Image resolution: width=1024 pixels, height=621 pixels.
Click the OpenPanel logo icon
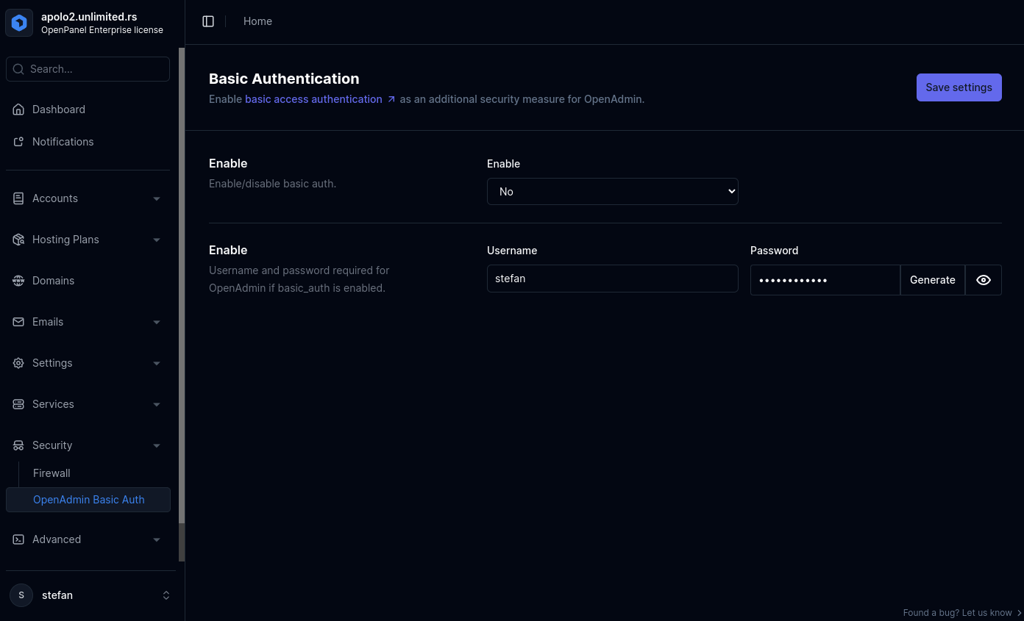coord(19,23)
